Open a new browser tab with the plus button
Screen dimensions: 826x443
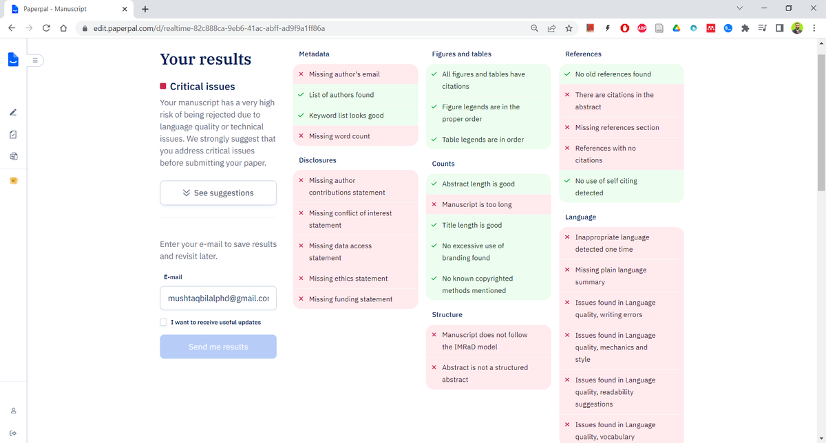point(145,9)
